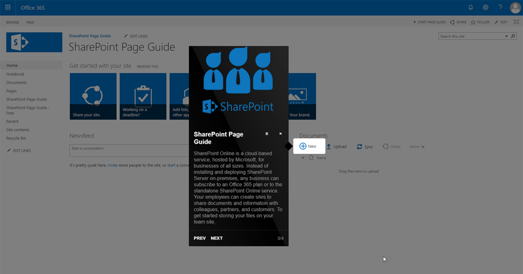
Task: Open the More dropdown in Documents toolbar
Action: (416, 147)
